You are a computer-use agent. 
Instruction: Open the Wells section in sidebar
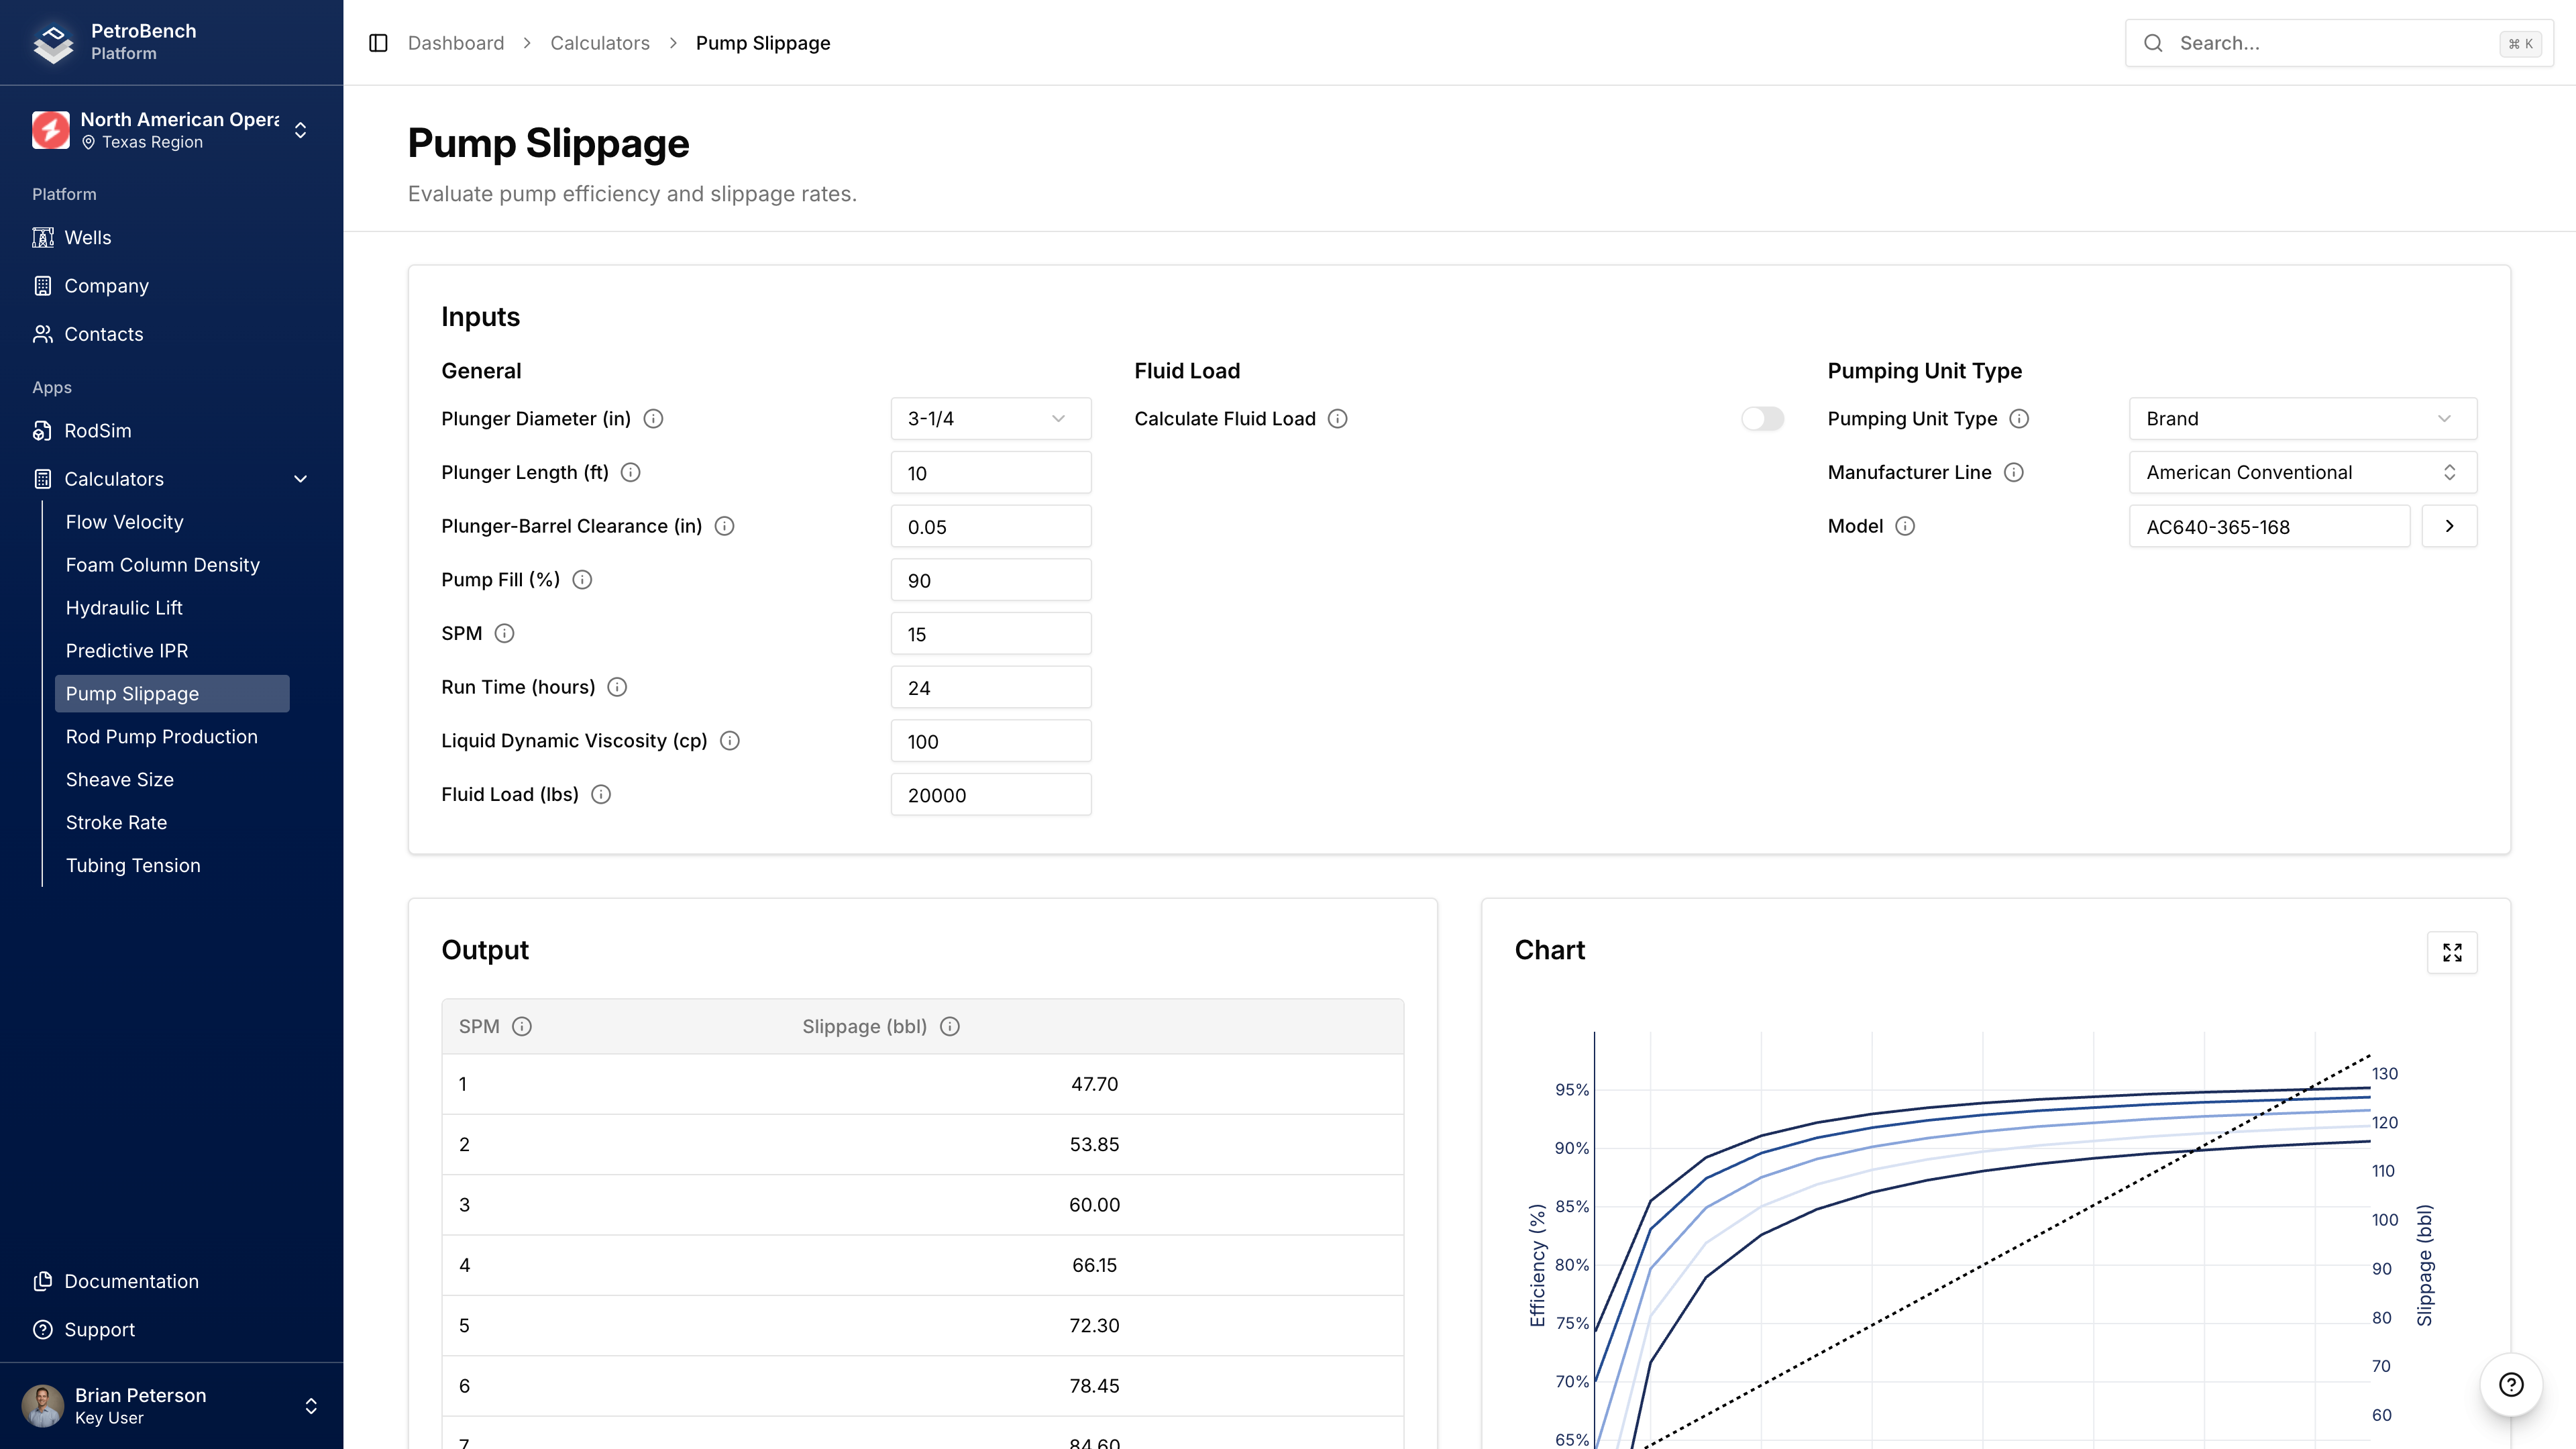tap(87, 237)
